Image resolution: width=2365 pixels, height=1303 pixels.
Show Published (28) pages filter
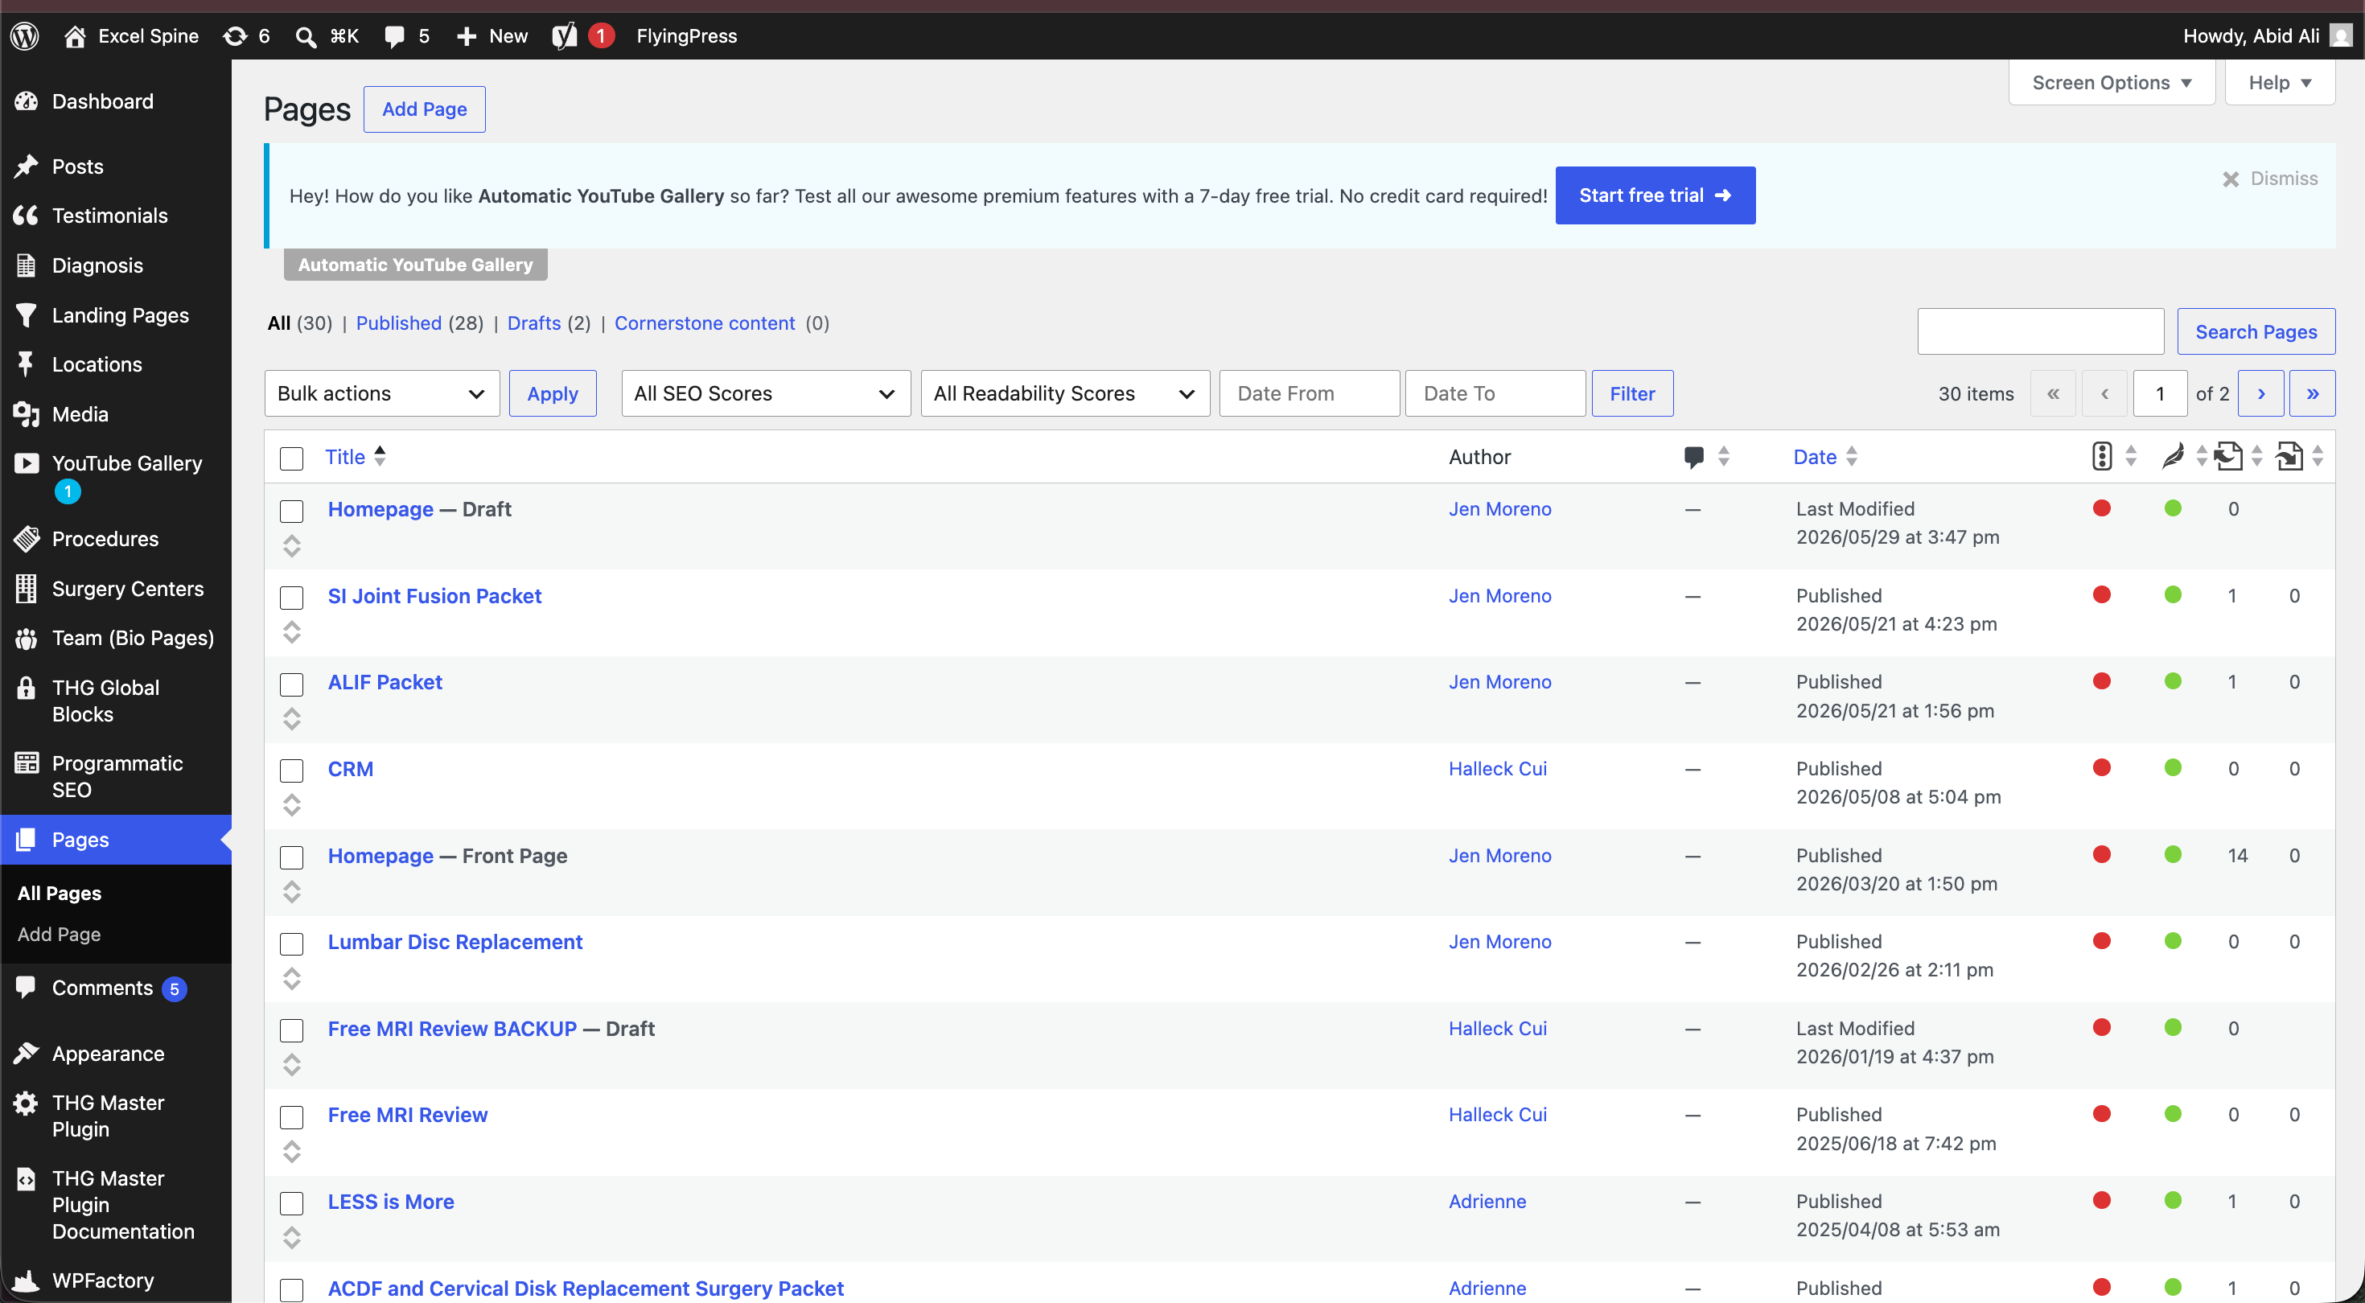tap(420, 323)
